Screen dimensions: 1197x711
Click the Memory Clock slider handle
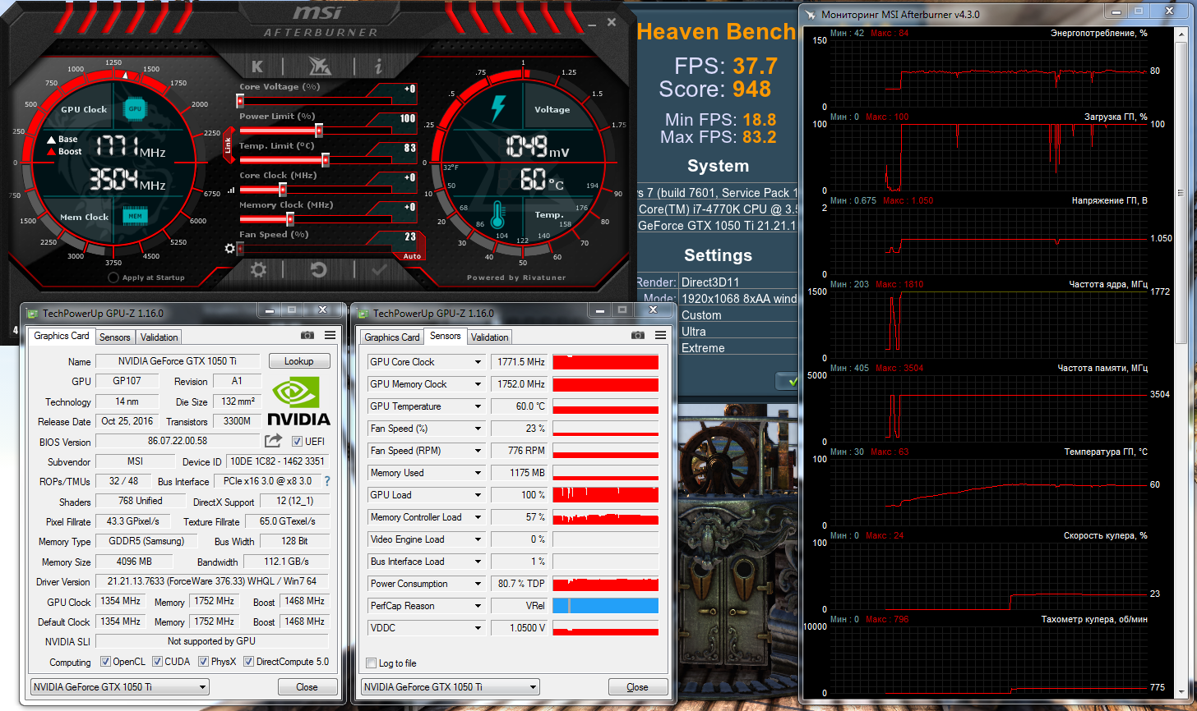pos(289,218)
